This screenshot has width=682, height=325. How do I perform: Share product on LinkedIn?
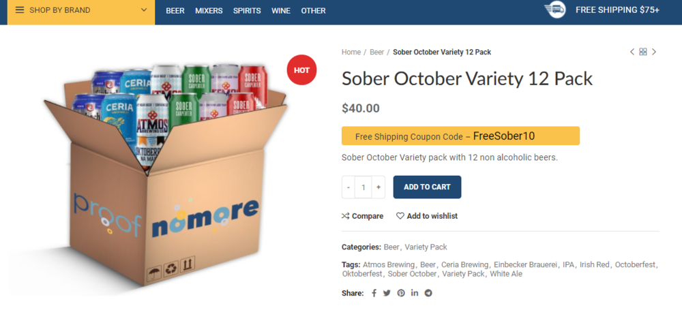coord(415,293)
